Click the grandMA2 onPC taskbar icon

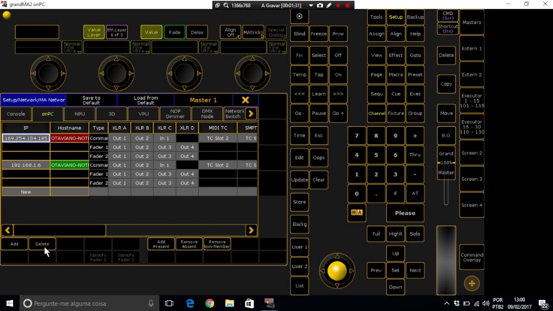pyautogui.click(x=270, y=303)
